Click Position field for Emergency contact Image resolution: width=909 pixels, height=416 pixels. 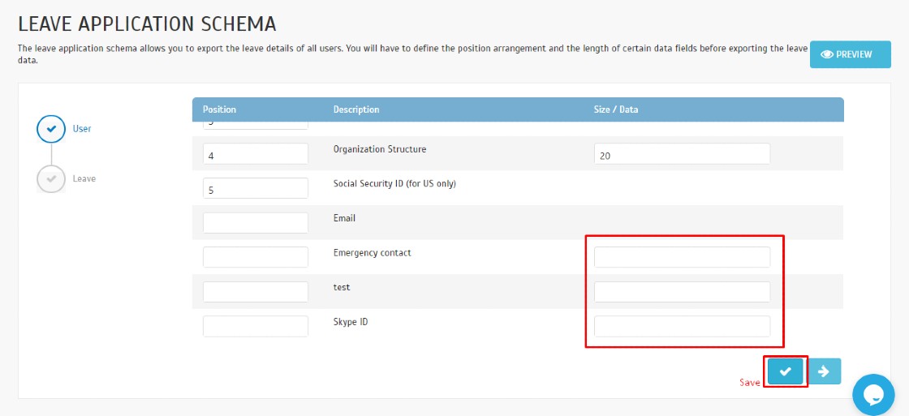tap(256, 257)
